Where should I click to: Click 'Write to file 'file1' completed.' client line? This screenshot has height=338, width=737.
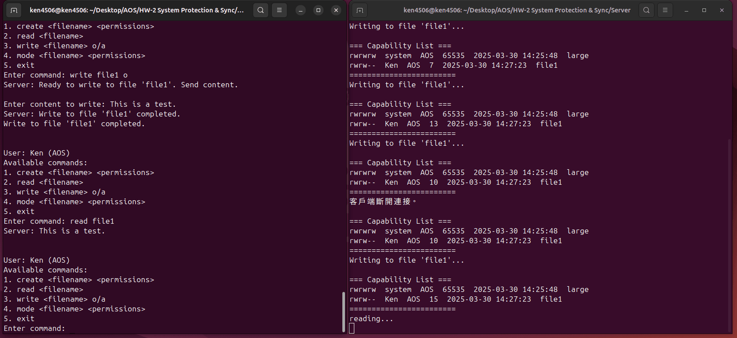pyautogui.click(x=74, y=124)
